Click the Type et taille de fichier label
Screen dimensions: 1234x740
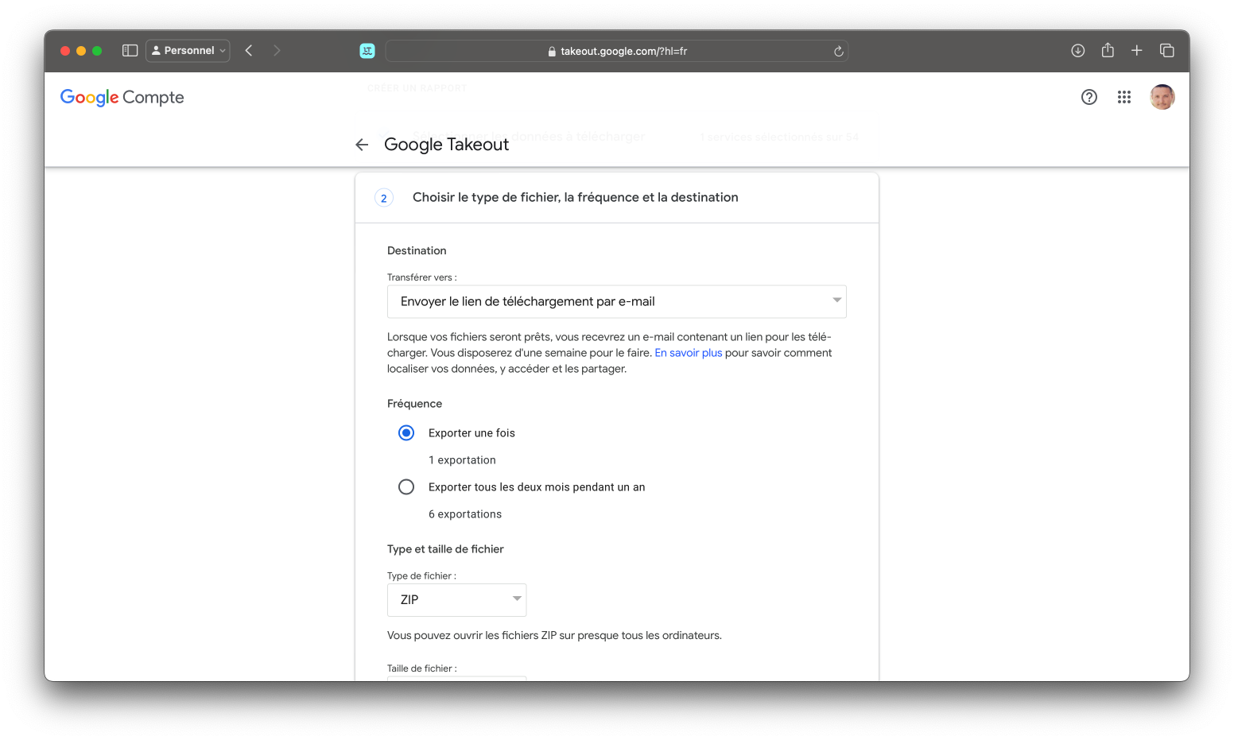pos(445,549)
